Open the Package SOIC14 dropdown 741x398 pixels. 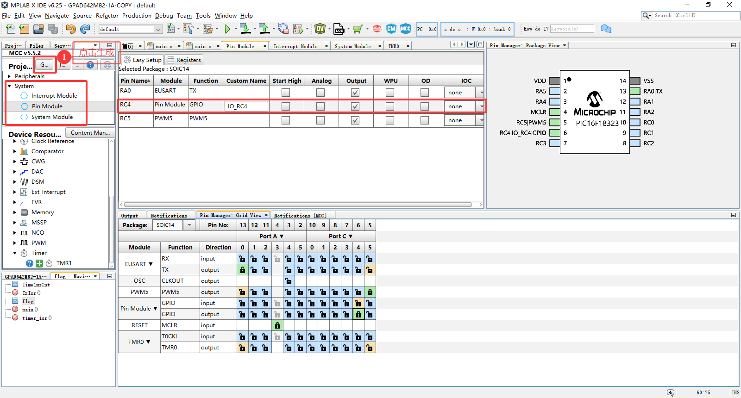coord(189,225)
